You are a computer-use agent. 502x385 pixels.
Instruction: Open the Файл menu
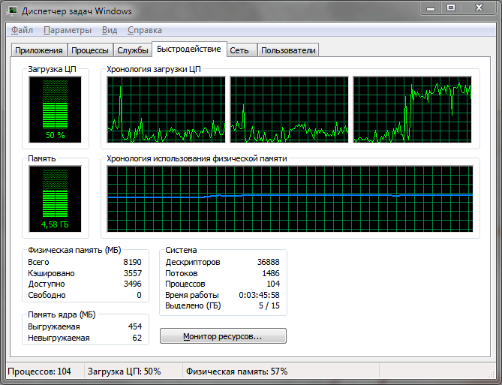tap(22, 31)
